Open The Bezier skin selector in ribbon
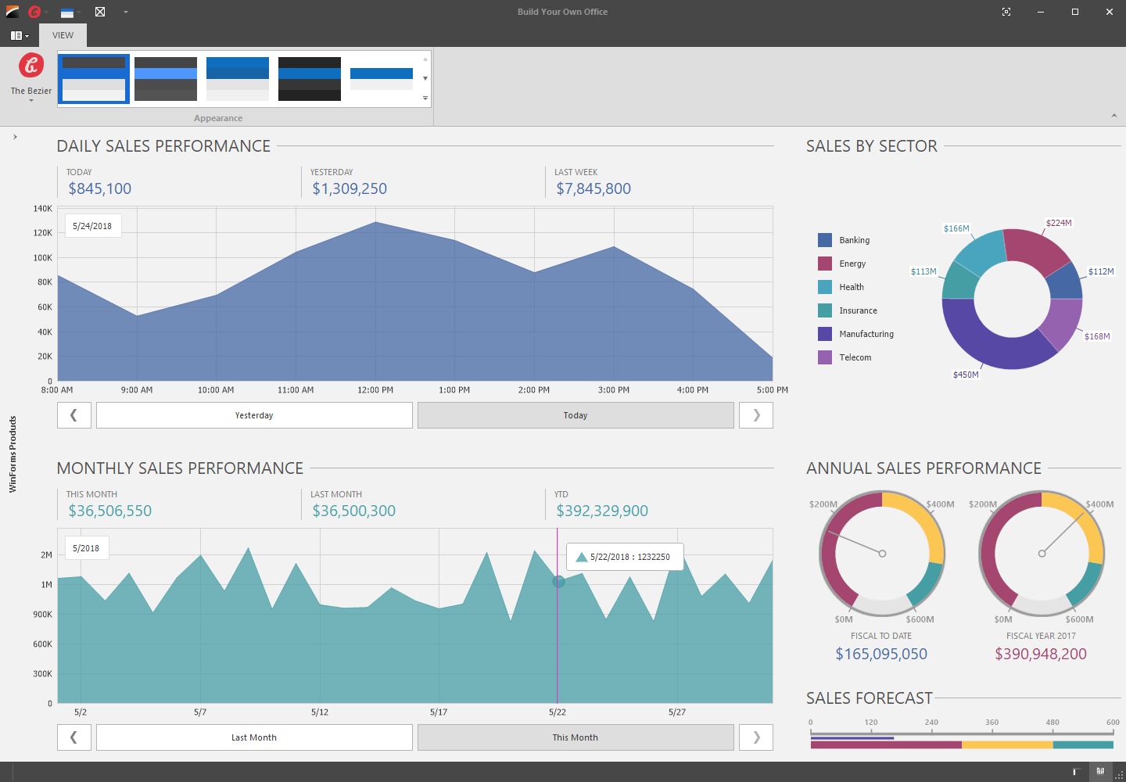 [31, 76]
